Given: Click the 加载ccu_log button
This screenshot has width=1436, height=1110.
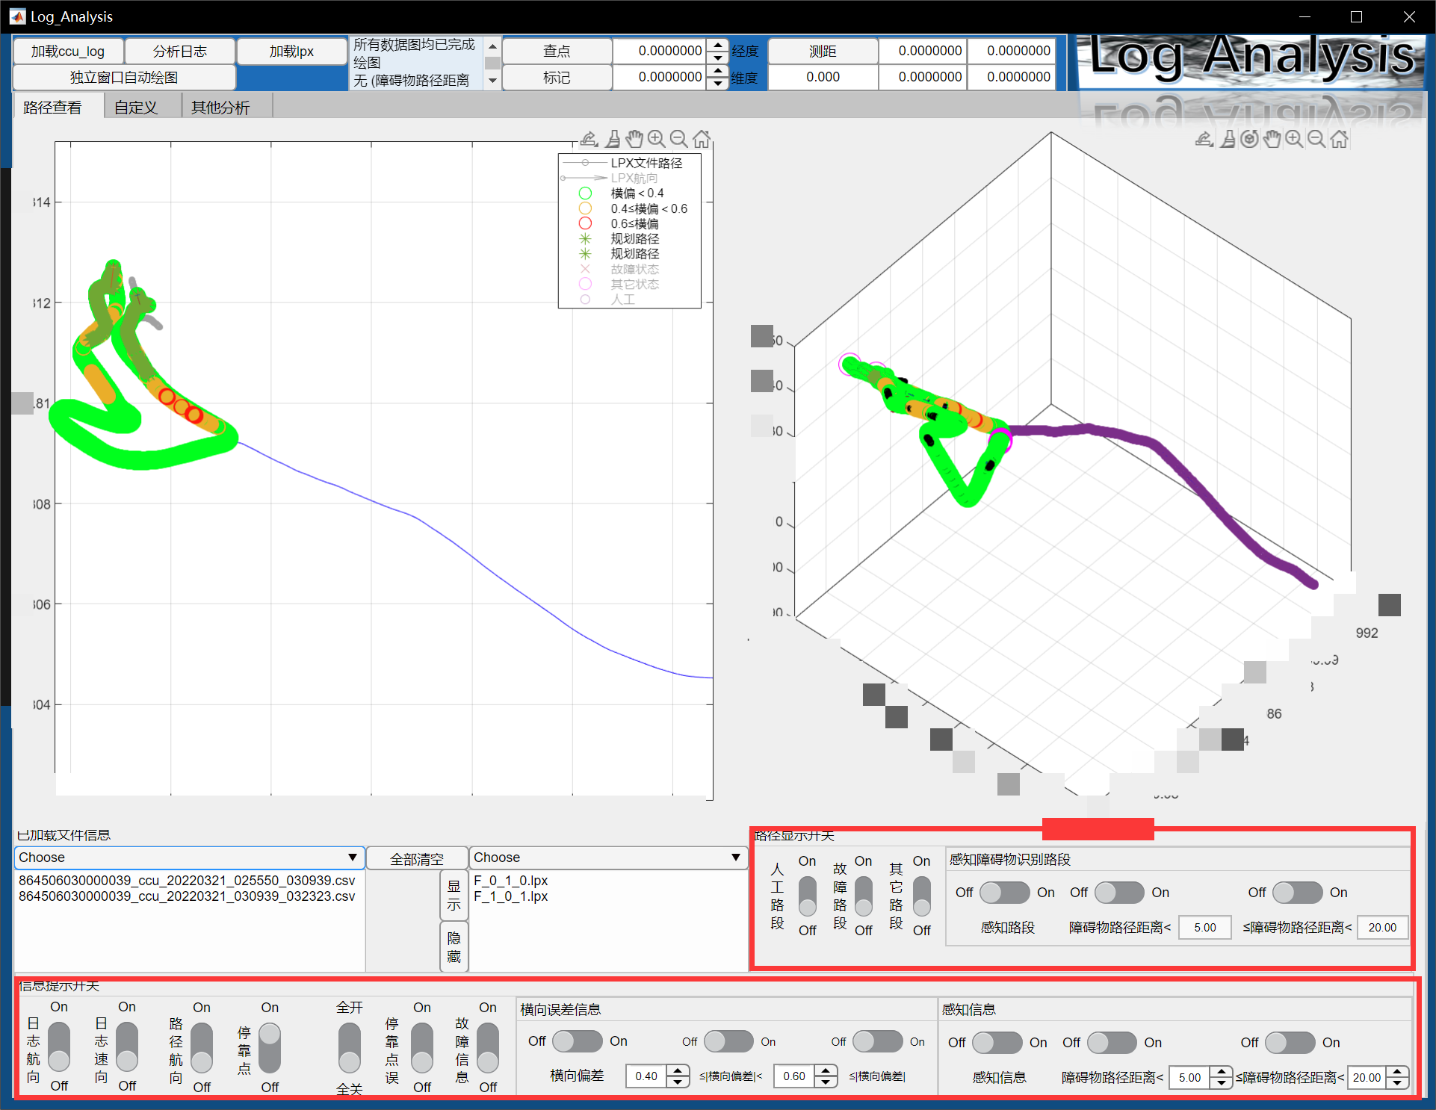Looking at the screenshot, I should point(68,52).
